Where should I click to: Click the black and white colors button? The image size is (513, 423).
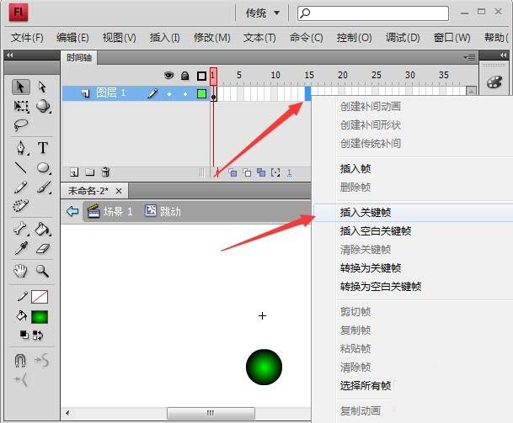tap(24, 335)
